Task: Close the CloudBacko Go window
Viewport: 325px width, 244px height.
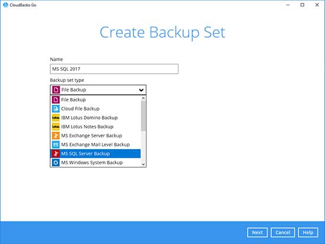Action: tap(317, 5)
